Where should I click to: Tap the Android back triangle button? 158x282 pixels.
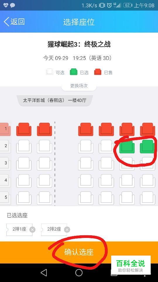pyautogui.click(x=44, y=273)
